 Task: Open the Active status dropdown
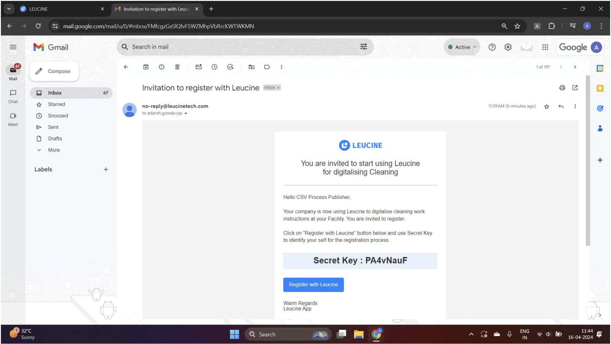pyautogui.click(x=461, y=47)
